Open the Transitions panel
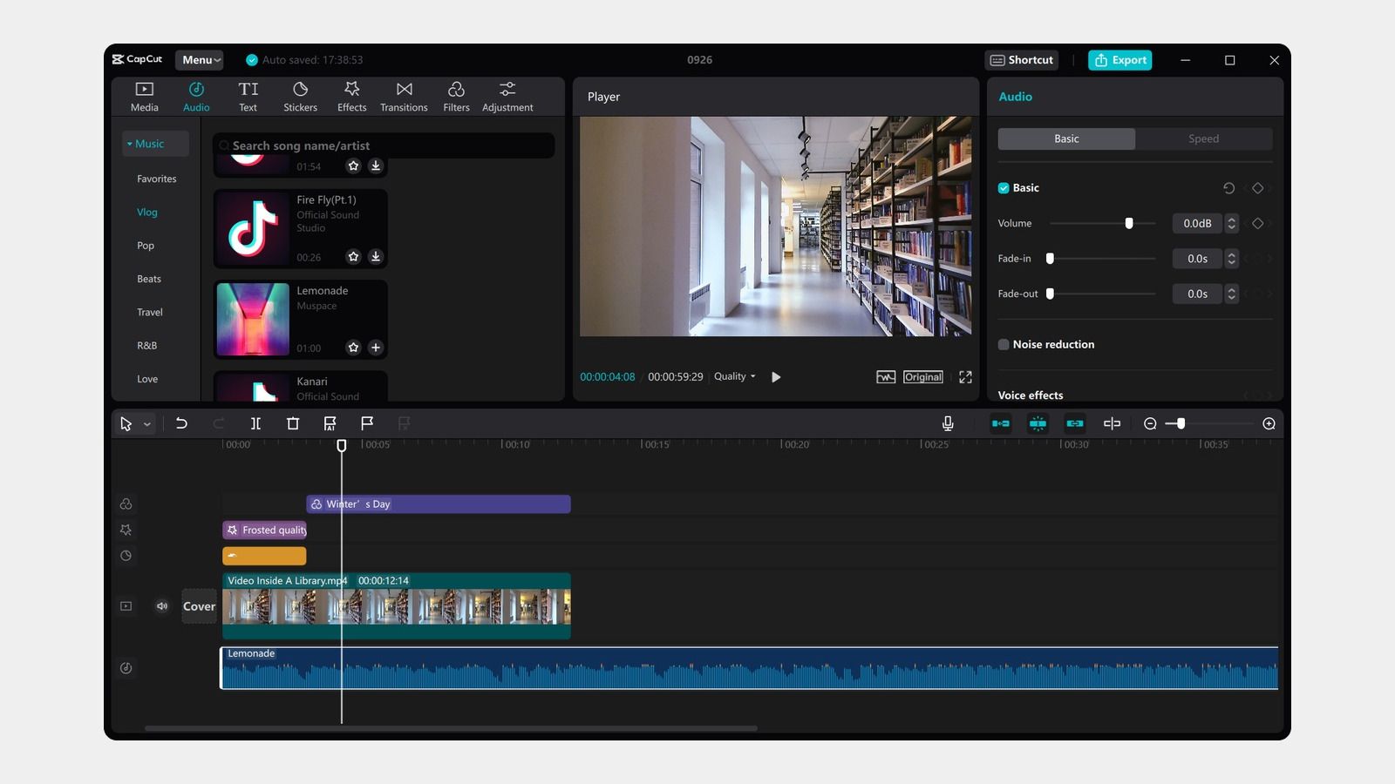 [x=404, y=96]
